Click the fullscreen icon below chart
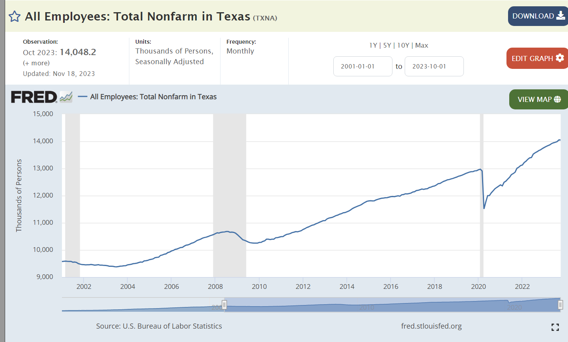This screenshot has height=342, width=568. tap(555, 327)
